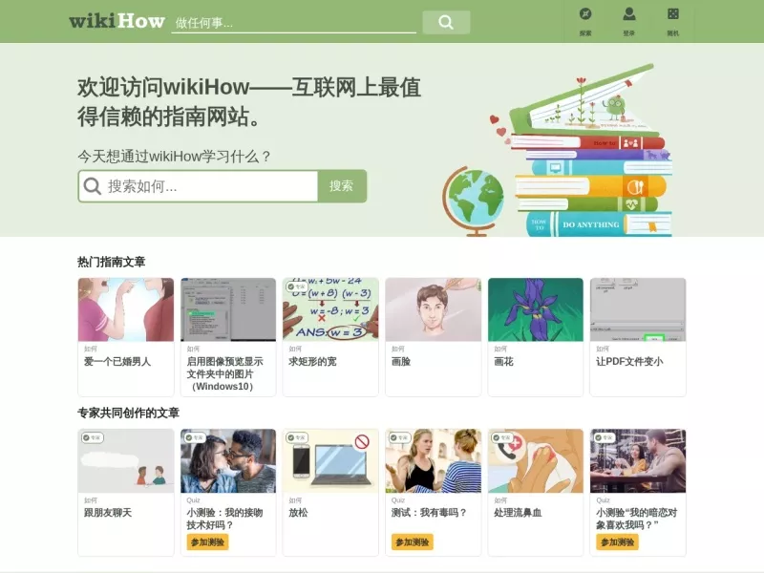The height and width of the screenshot is (573, 764).
Task: Click the '爱一个已婚男人' title link
Action: pos(117,362)
